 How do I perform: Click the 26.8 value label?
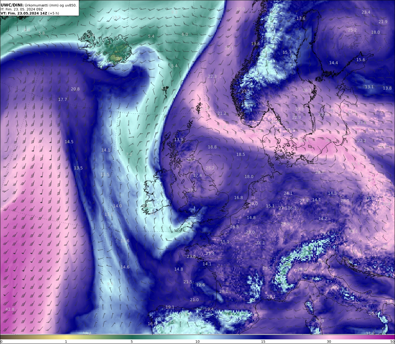pyautogui.click(x=235, y=227)
